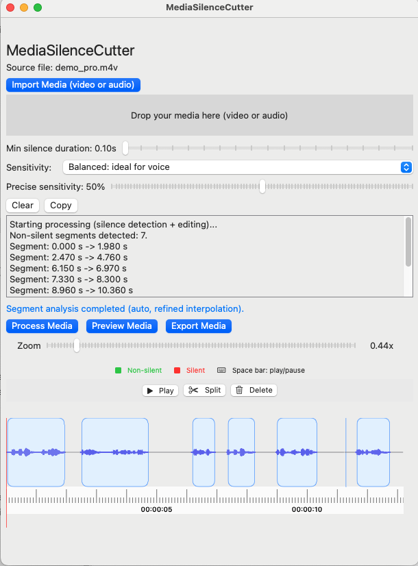The width and height of the screenshot is (418, 566).
Task: Click 'Non-silent segments detected: 7.' log line
Action: 78,235
